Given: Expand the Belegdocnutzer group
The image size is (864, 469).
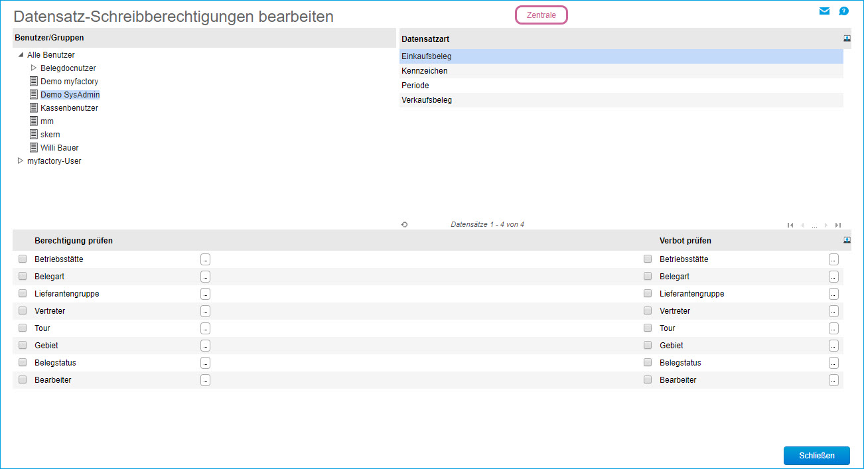Looking at the screenshot, I should [34, 68].
